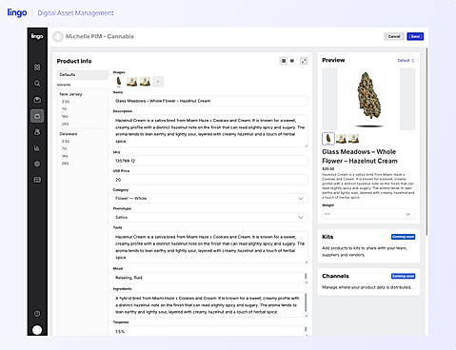The width and height of the screenshot is (456, 350).
Task: Open the card icon below sidebar gear
Action: [x=37, y=180]
